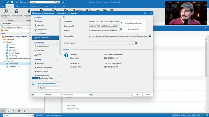Click OK to confirm dialog
209x117 pixels.
(x=137, y=95)
